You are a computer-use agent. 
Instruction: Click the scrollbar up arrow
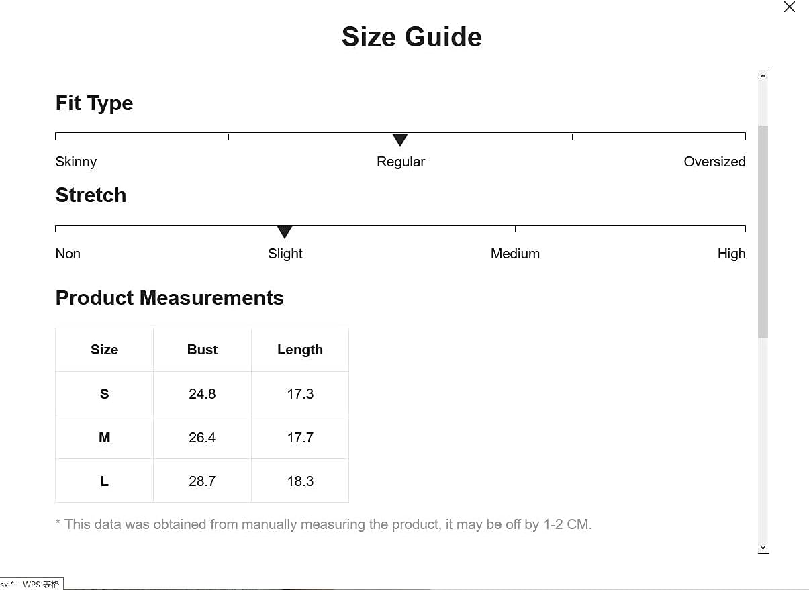coord(763,77)
